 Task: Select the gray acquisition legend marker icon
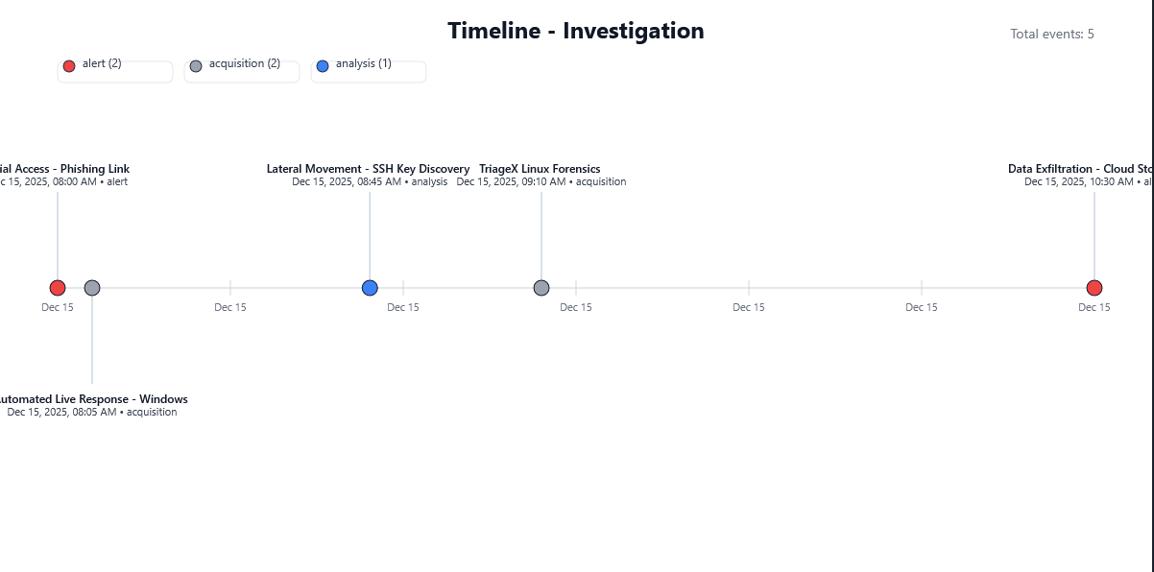coord(195,65)
